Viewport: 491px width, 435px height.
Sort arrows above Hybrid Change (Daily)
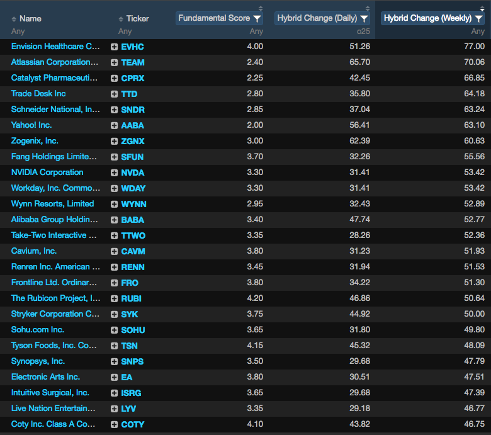click(368, 8)
